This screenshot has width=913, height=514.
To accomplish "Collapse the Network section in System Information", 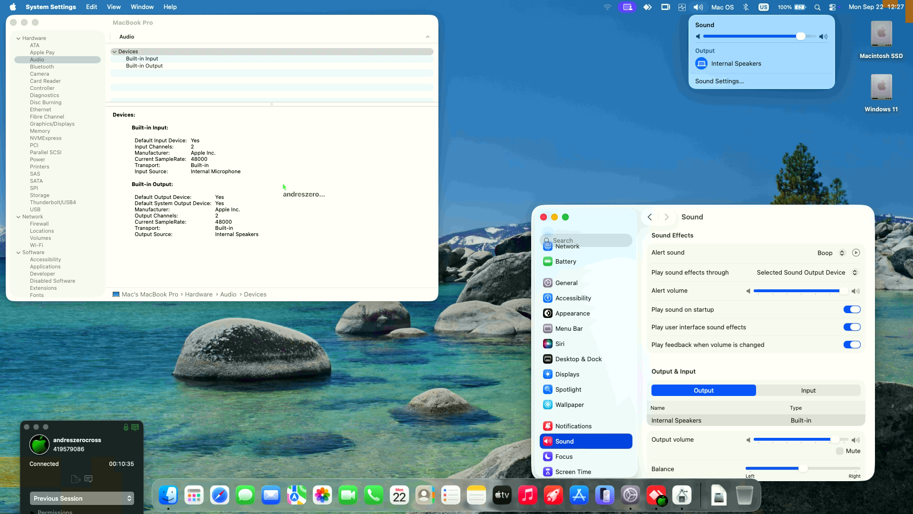I will (19, 217).
